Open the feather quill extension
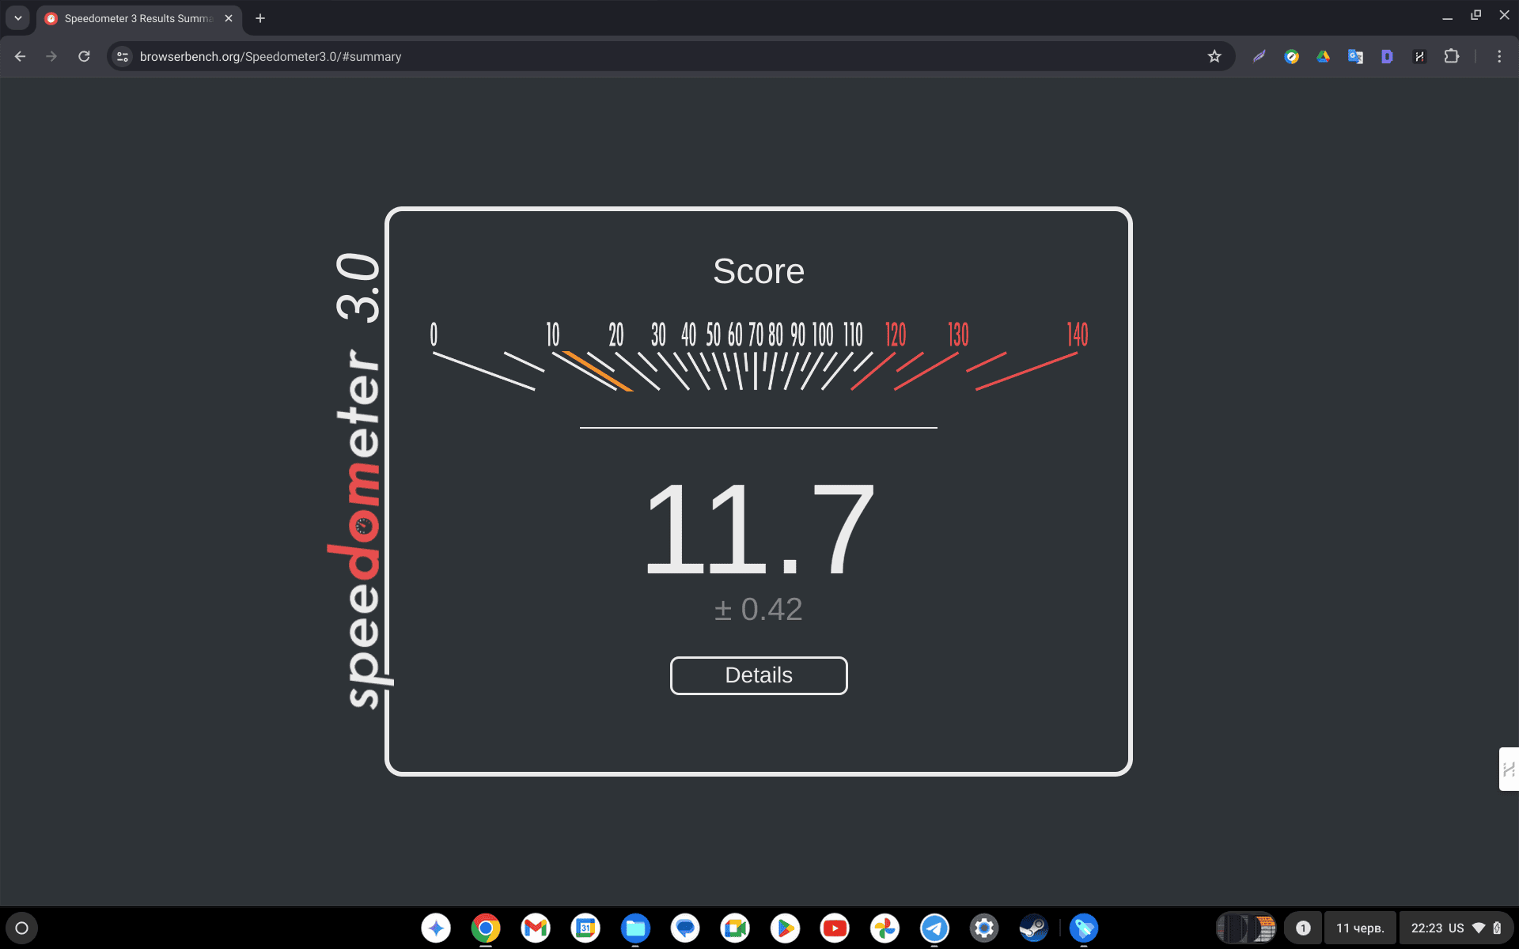 click(x=1260, y=56)
